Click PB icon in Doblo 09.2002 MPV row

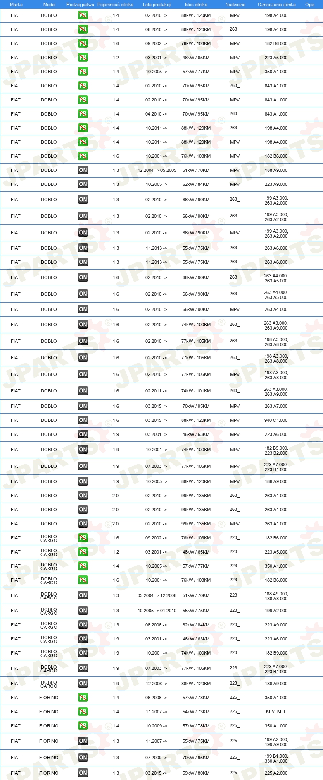pos(83,43)
